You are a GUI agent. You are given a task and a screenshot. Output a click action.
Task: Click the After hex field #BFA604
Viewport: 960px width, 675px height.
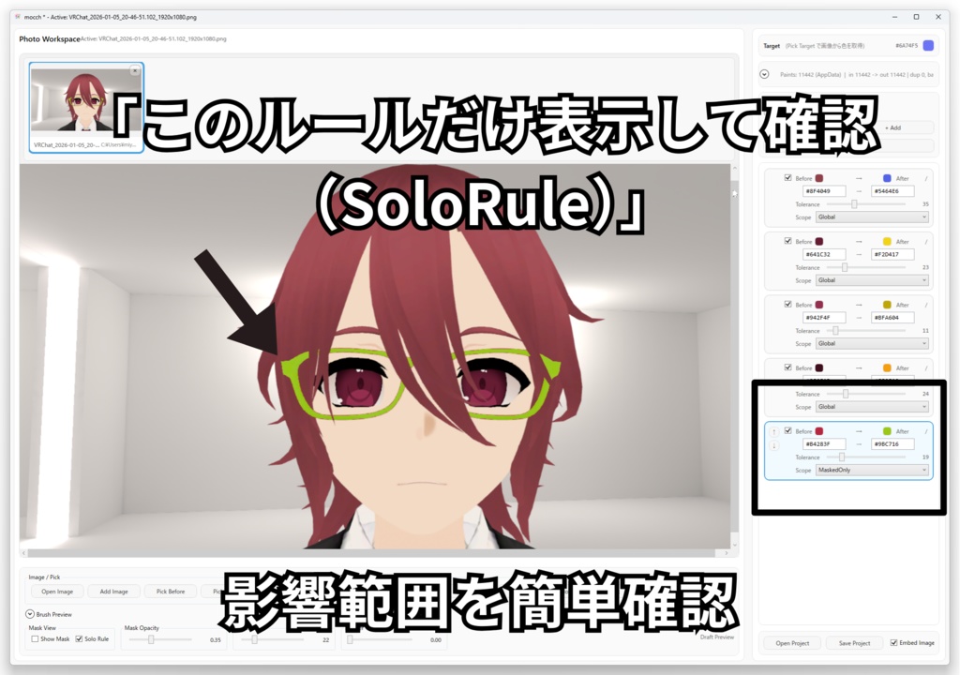tap(892, 317)
